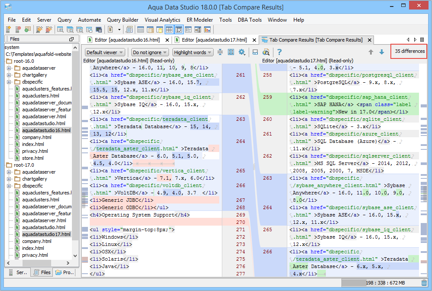Image resolution: width=432 pixels, height=291 pixels.
Task: Select company.html under root-17.0
Action: [37, 241]
